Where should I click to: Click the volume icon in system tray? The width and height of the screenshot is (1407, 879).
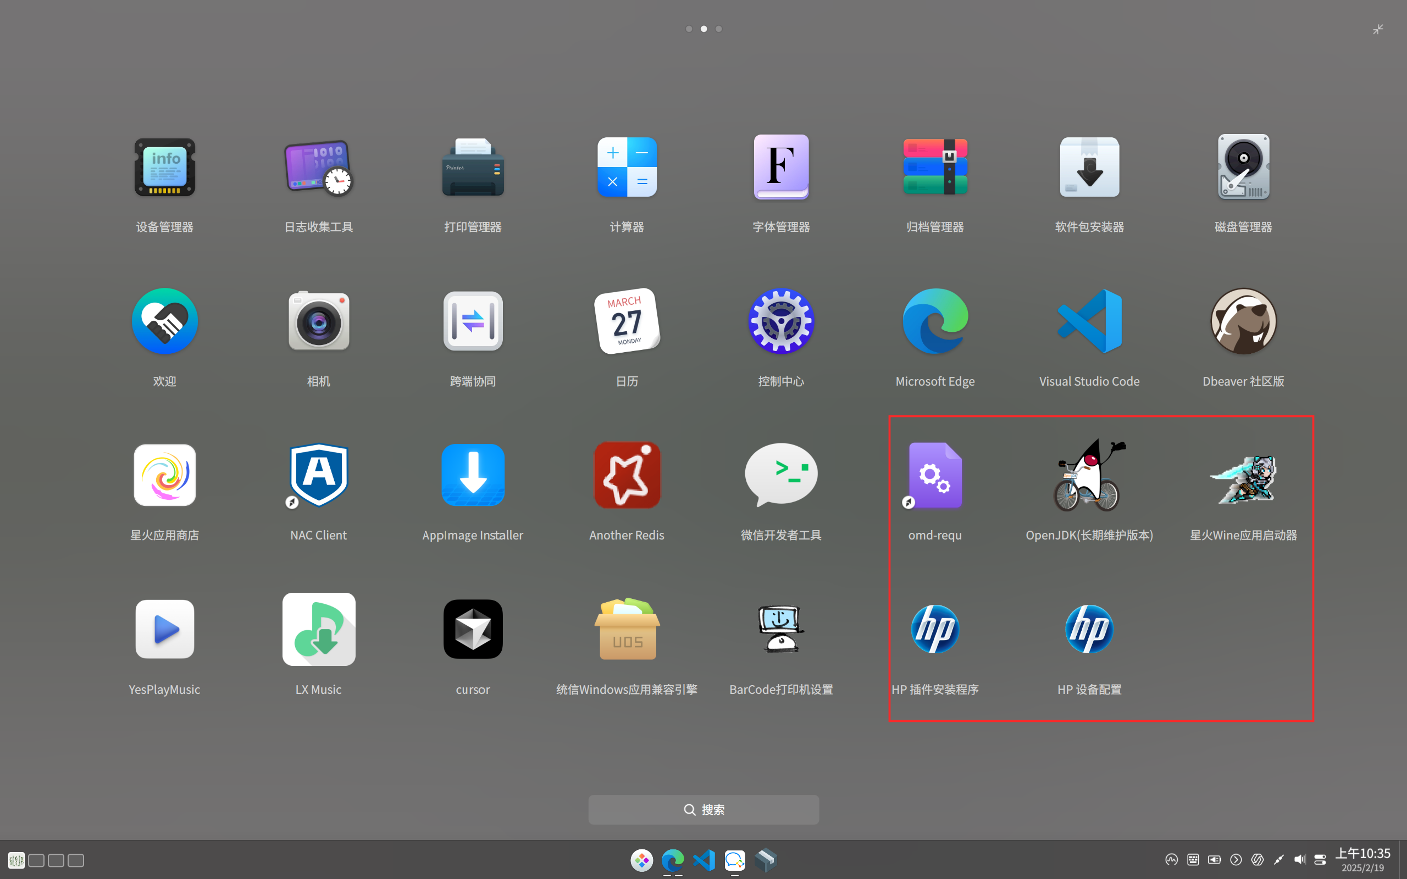coord(1299,860)
